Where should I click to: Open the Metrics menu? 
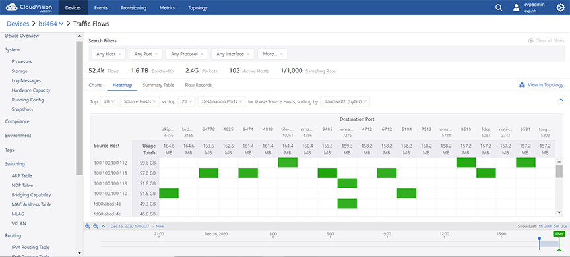pyautogui.click(x=167, y=8)
